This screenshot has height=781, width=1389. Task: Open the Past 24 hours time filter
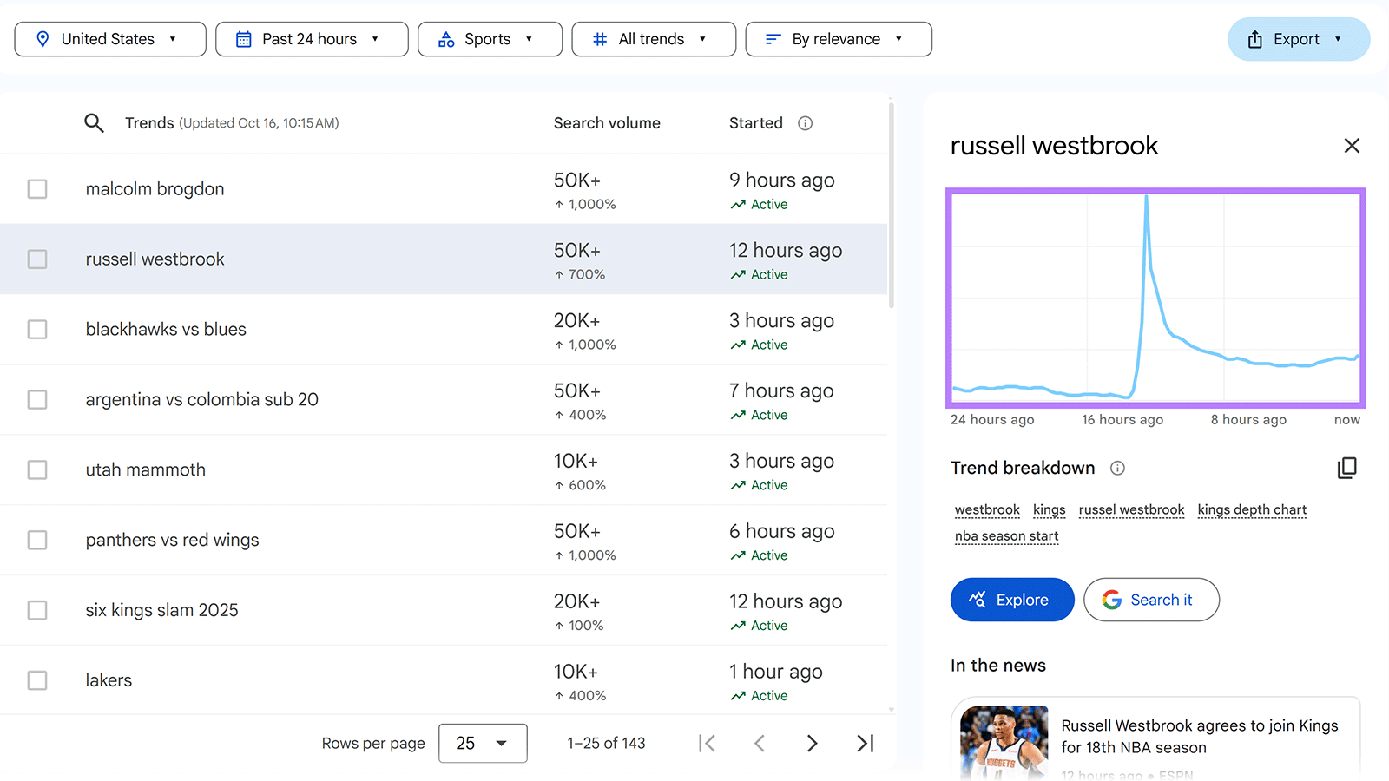(312, 38)
